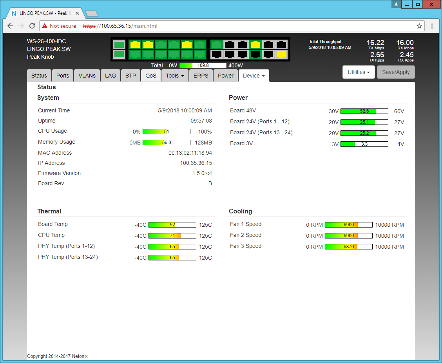Viewport: 442px width, 363px height.
Task: Open the VLANs tab
Action: point(87,76)
